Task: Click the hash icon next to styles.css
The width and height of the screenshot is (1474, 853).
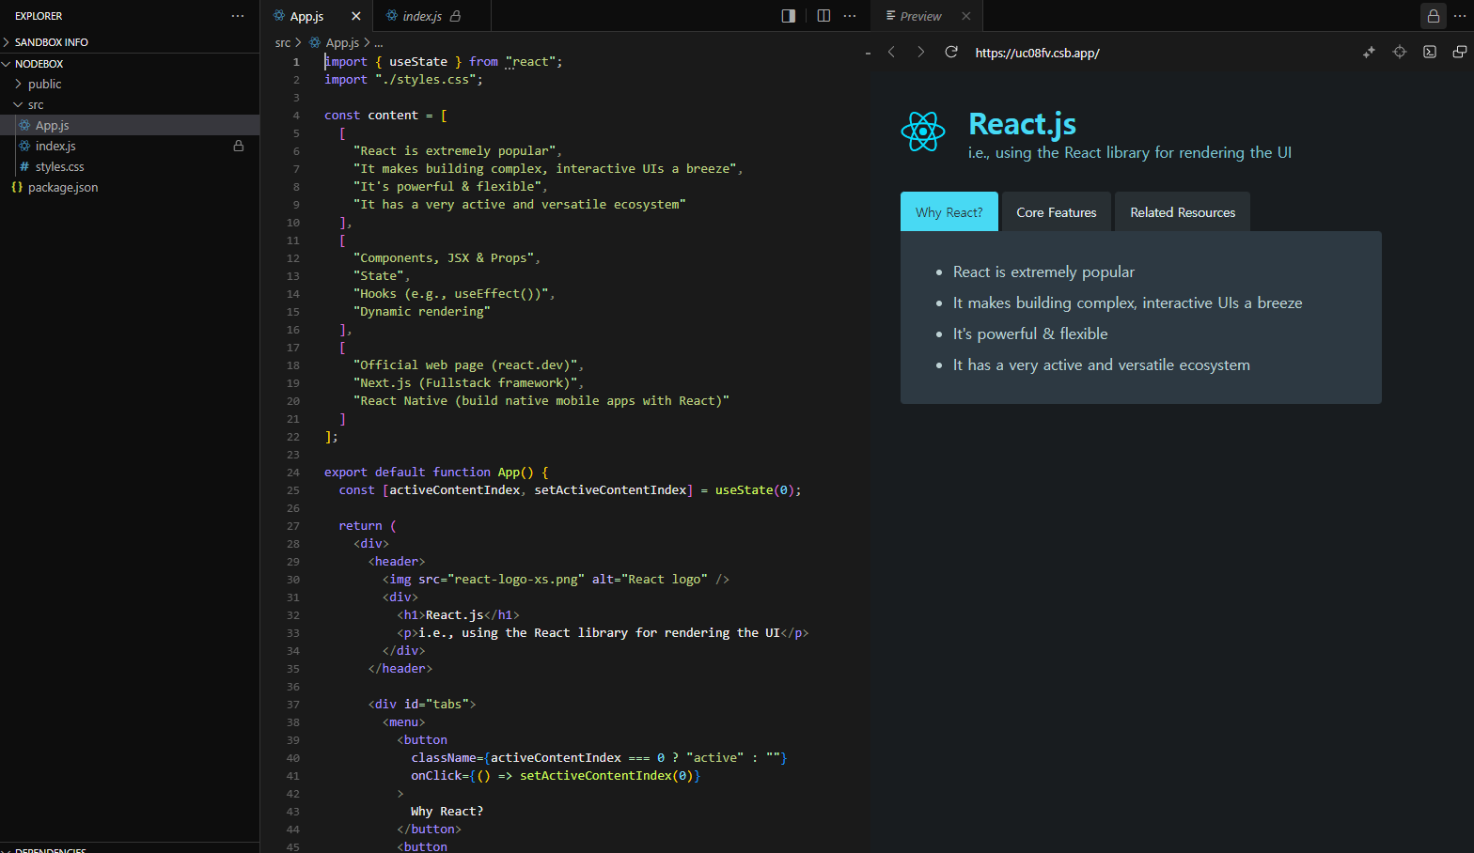Action: [24, 166]
